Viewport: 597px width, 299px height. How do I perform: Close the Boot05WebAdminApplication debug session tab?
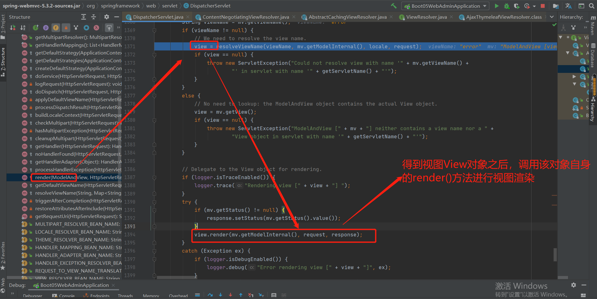tap(113, 285)
